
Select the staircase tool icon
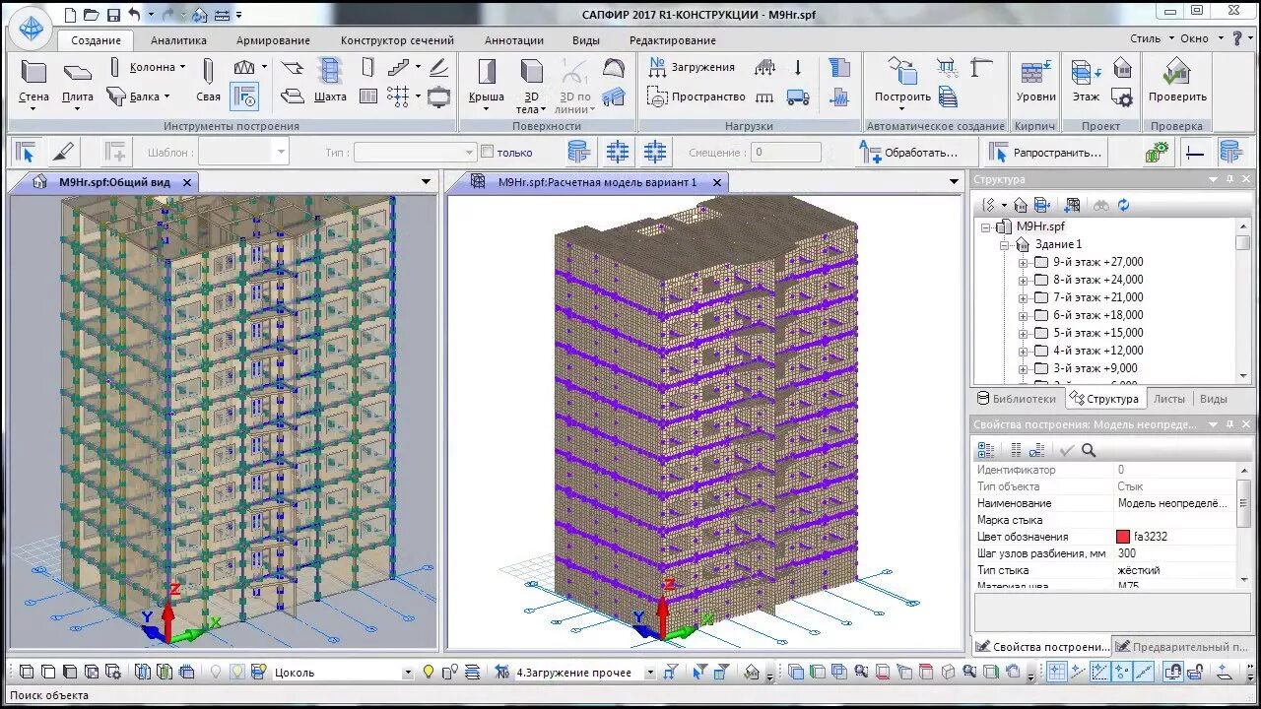pyautogui.click(x=399, y=67)
